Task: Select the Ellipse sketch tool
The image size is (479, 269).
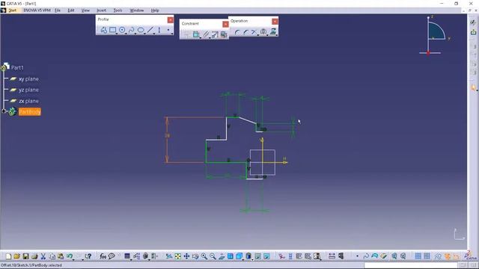Action: tap(141, 30)
